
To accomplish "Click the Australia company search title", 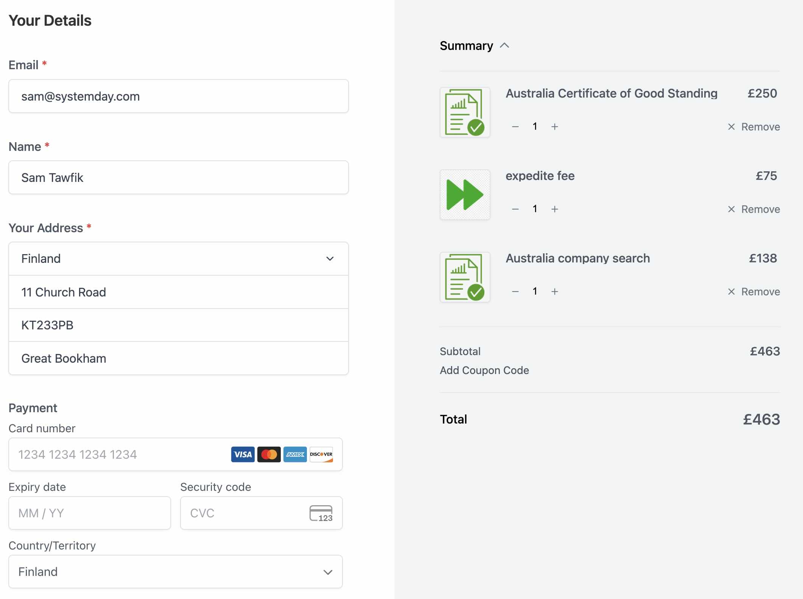I will click(x=578, y=258).
